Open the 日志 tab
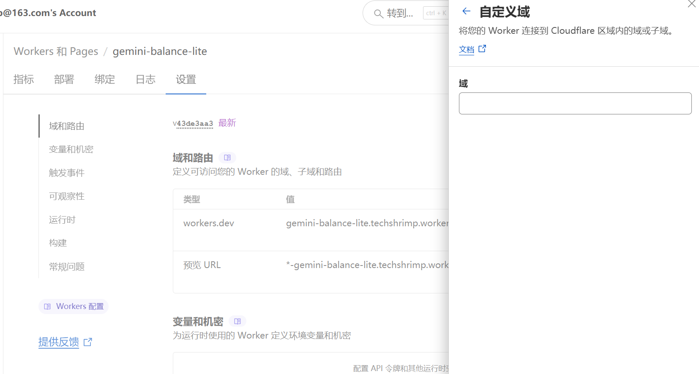This screenshot has height=374, width=699. coord(145,79)
